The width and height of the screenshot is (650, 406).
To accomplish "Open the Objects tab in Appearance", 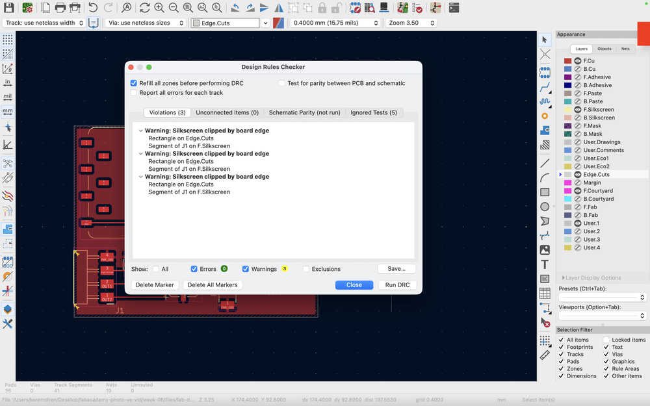I will [604, 49].
